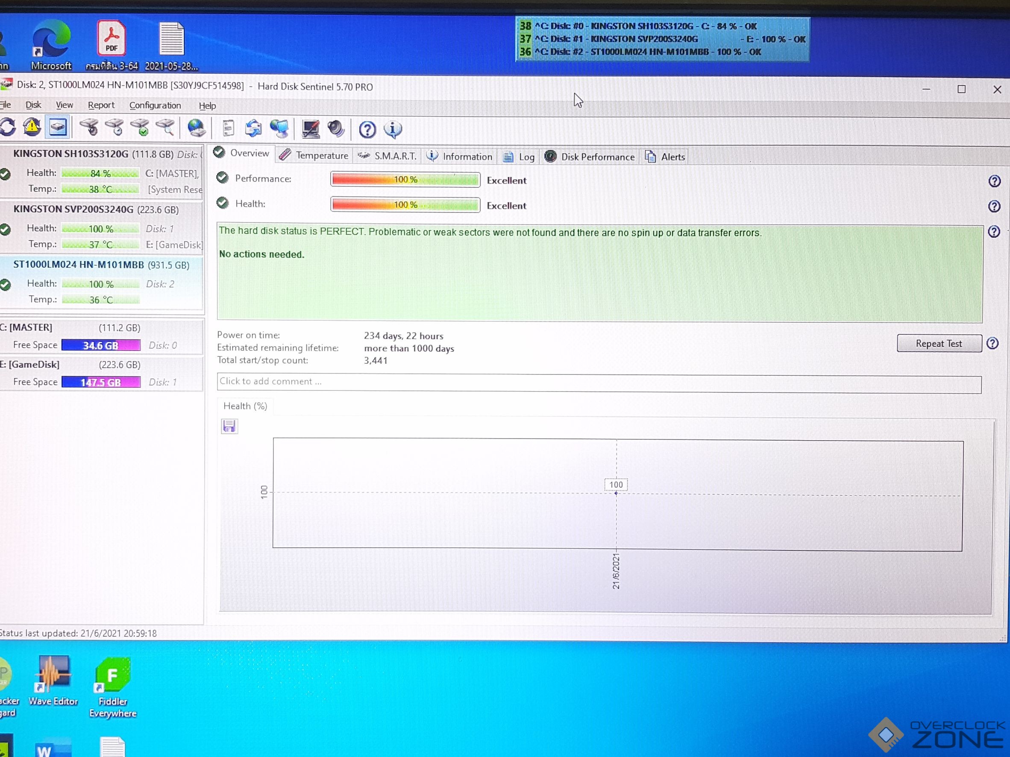Save the health graph using floppy icon
The width and height of the screenshot is (1010, 757).
[229, 426]
